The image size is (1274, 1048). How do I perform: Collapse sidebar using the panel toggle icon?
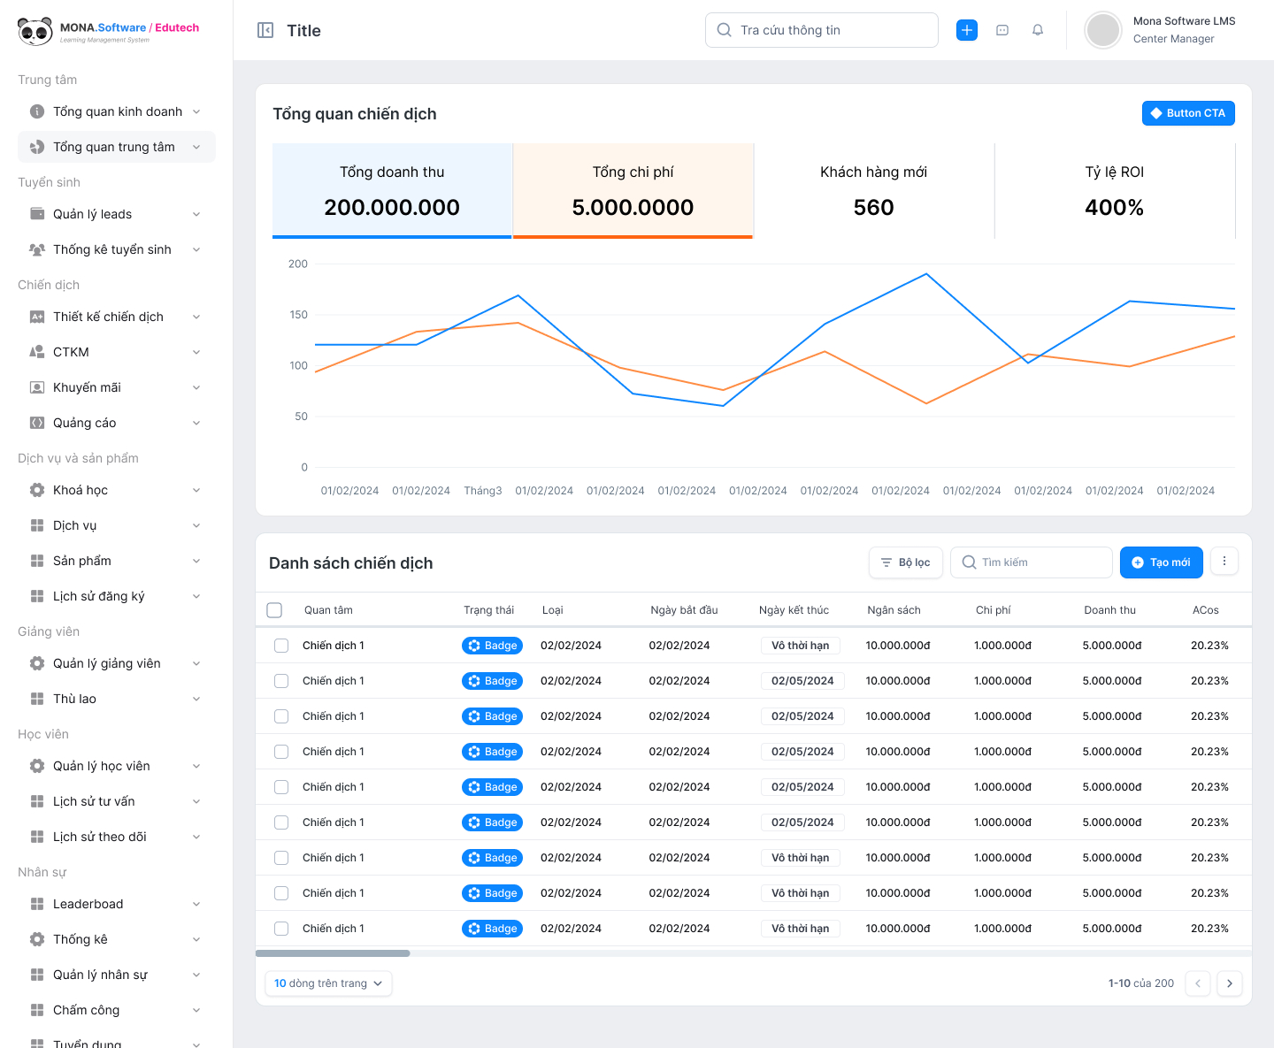click(x=265, y=30)
